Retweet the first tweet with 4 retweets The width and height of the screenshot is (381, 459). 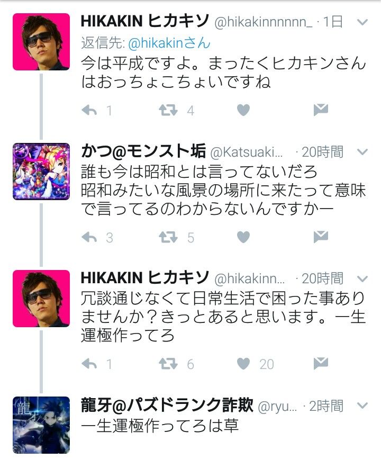pyautogui.click(x=168, y=110)
